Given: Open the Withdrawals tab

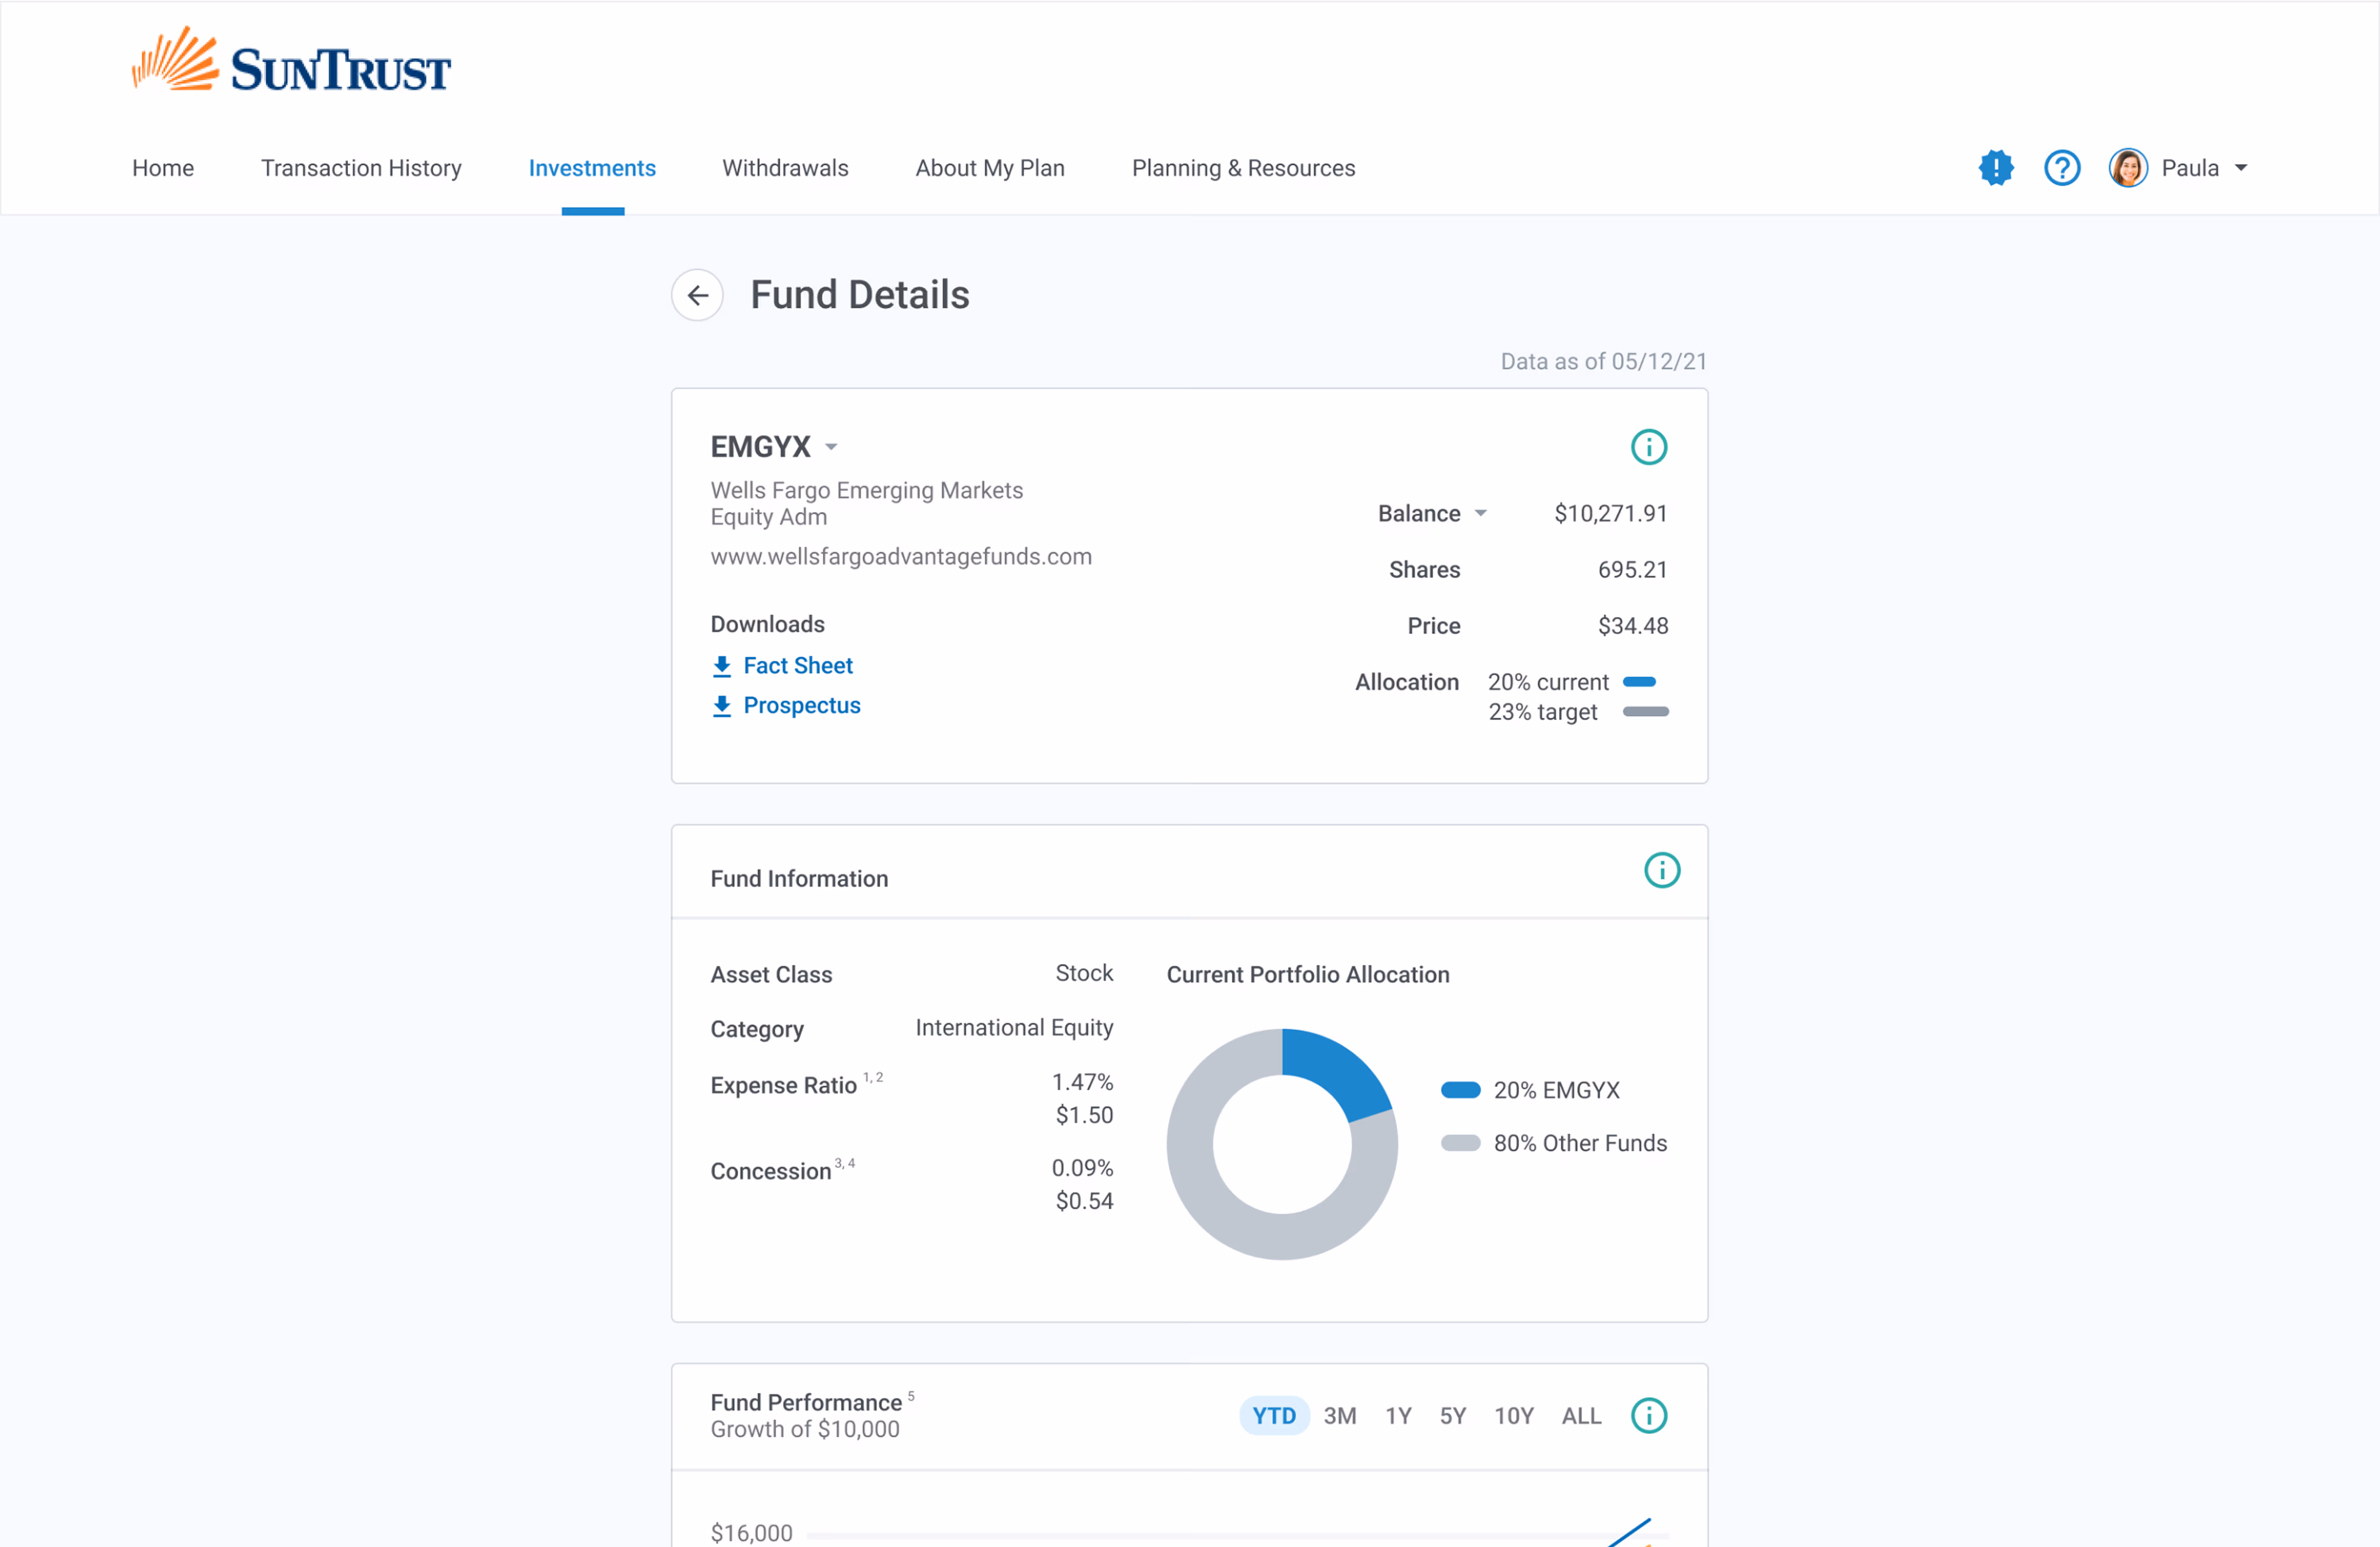Looking at the screenshot, I should click(x=785, y=168).
